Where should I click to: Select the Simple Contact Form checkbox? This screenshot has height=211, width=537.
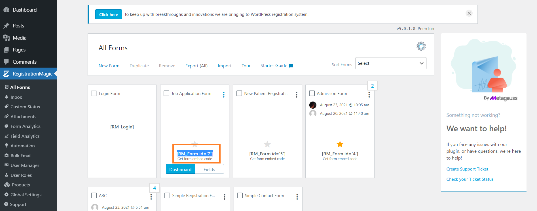point(240,195)
